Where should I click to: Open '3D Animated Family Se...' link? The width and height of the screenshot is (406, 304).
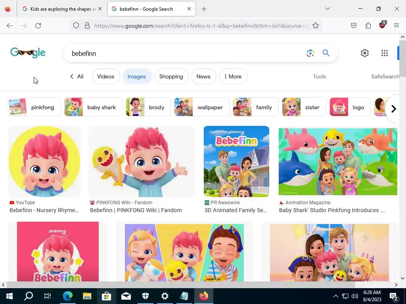[x=236, y=210]
